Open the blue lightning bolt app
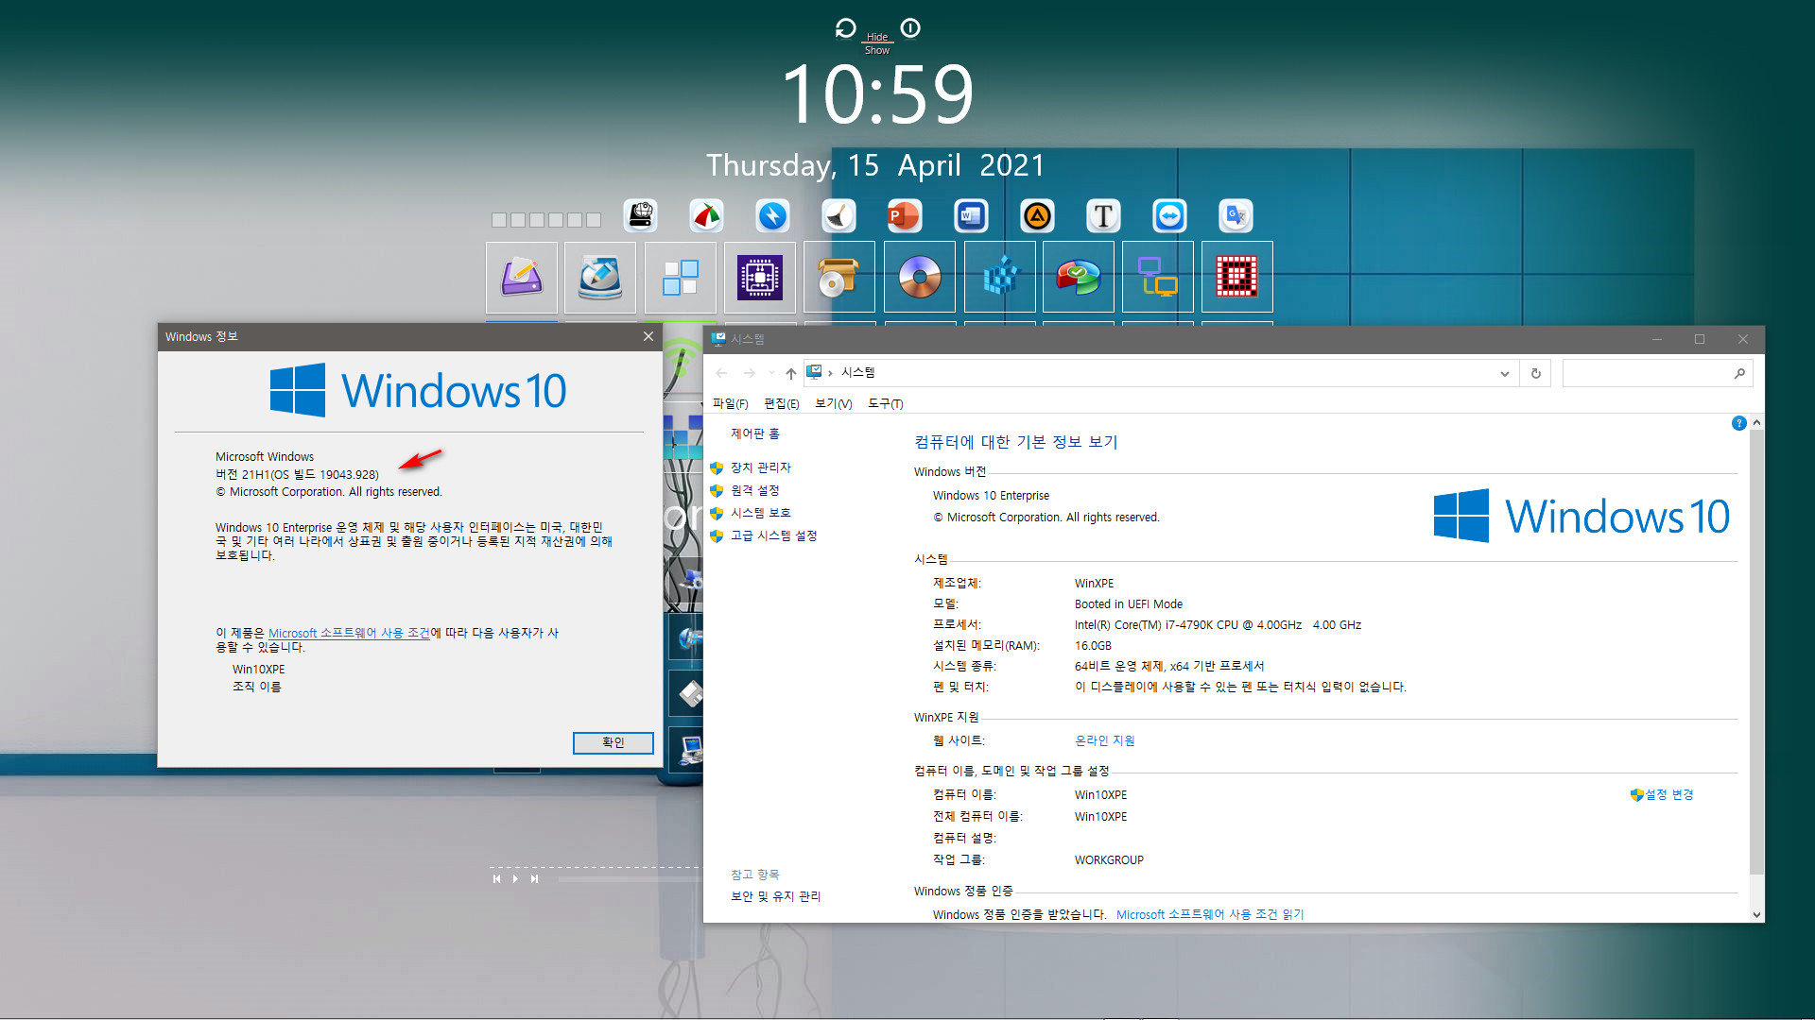The image size is (1815, 1020). point(772,215)
